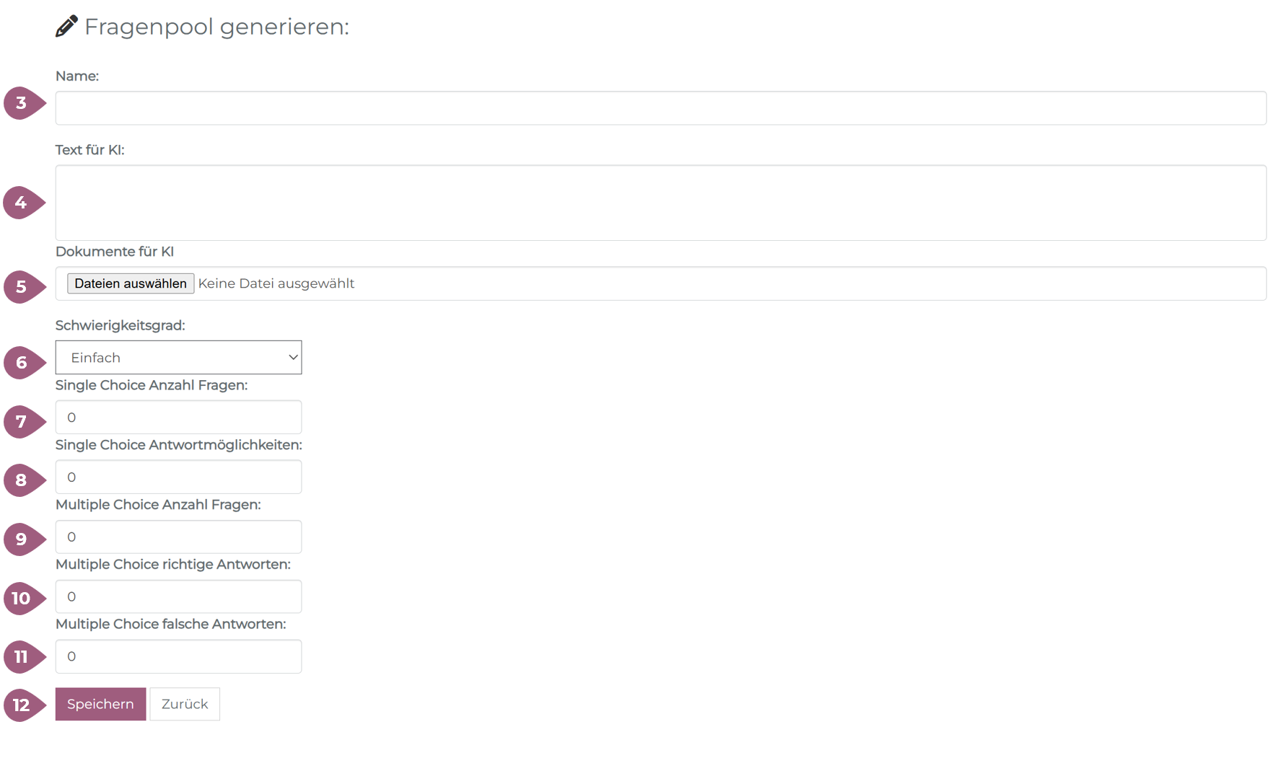Viewport: 1283px width, 758px height.
Task: Click the Dateien auswählen file button
Action: click(131, 283)
